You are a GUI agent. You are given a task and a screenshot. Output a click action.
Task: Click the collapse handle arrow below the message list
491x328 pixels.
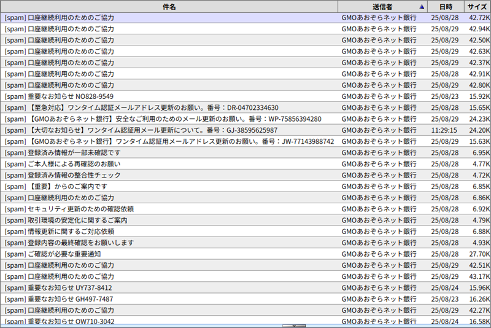[x=294, y=326]
